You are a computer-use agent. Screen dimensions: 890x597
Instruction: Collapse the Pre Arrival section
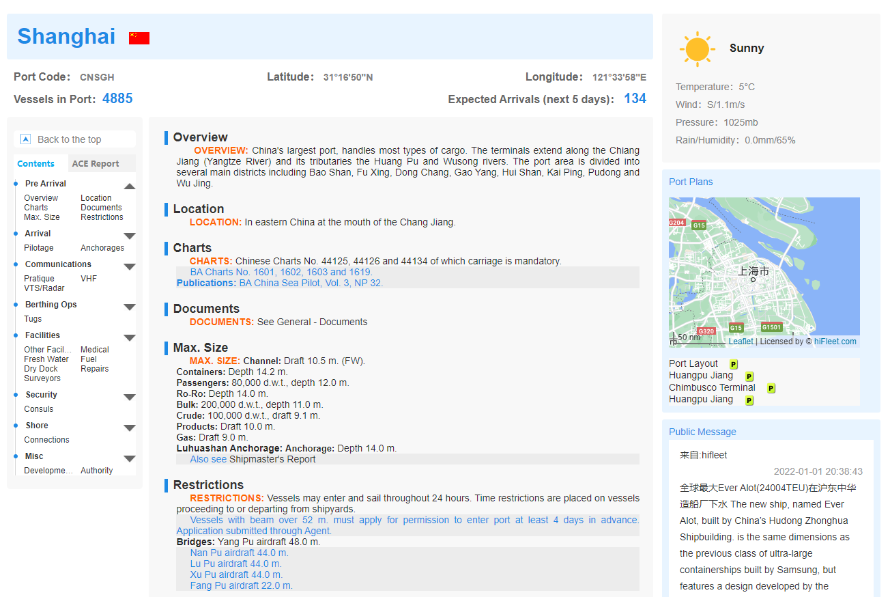[x=130, y=186]
